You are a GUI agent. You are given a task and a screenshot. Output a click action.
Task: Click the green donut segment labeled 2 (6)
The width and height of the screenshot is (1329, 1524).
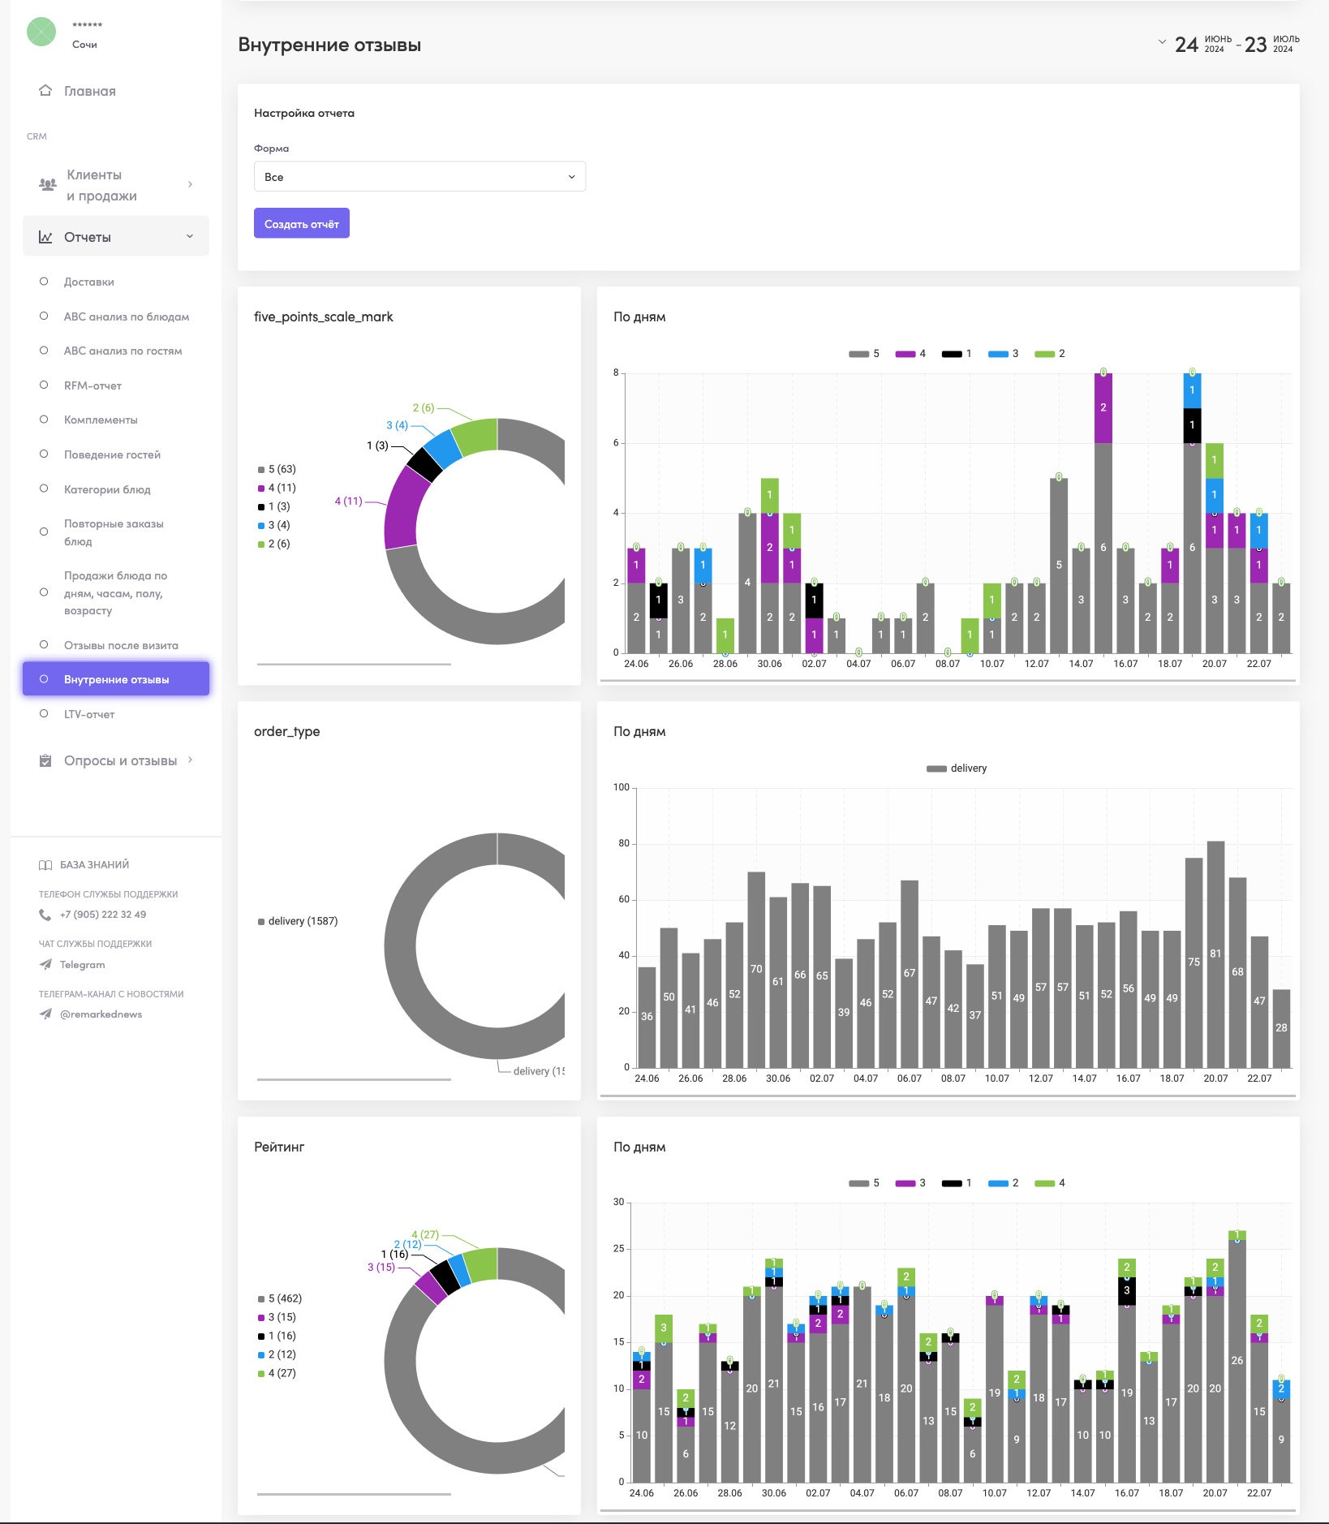(475, 436)
